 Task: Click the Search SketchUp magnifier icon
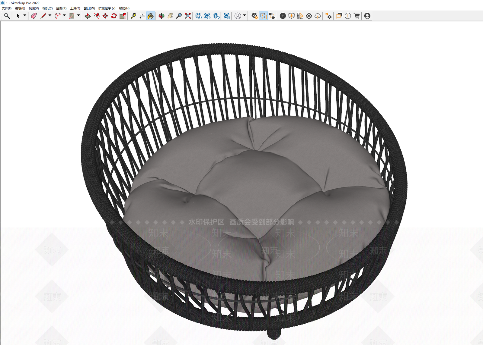coord(7,16)
